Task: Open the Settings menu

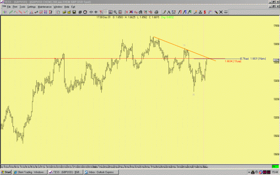Action: point(31,7)
